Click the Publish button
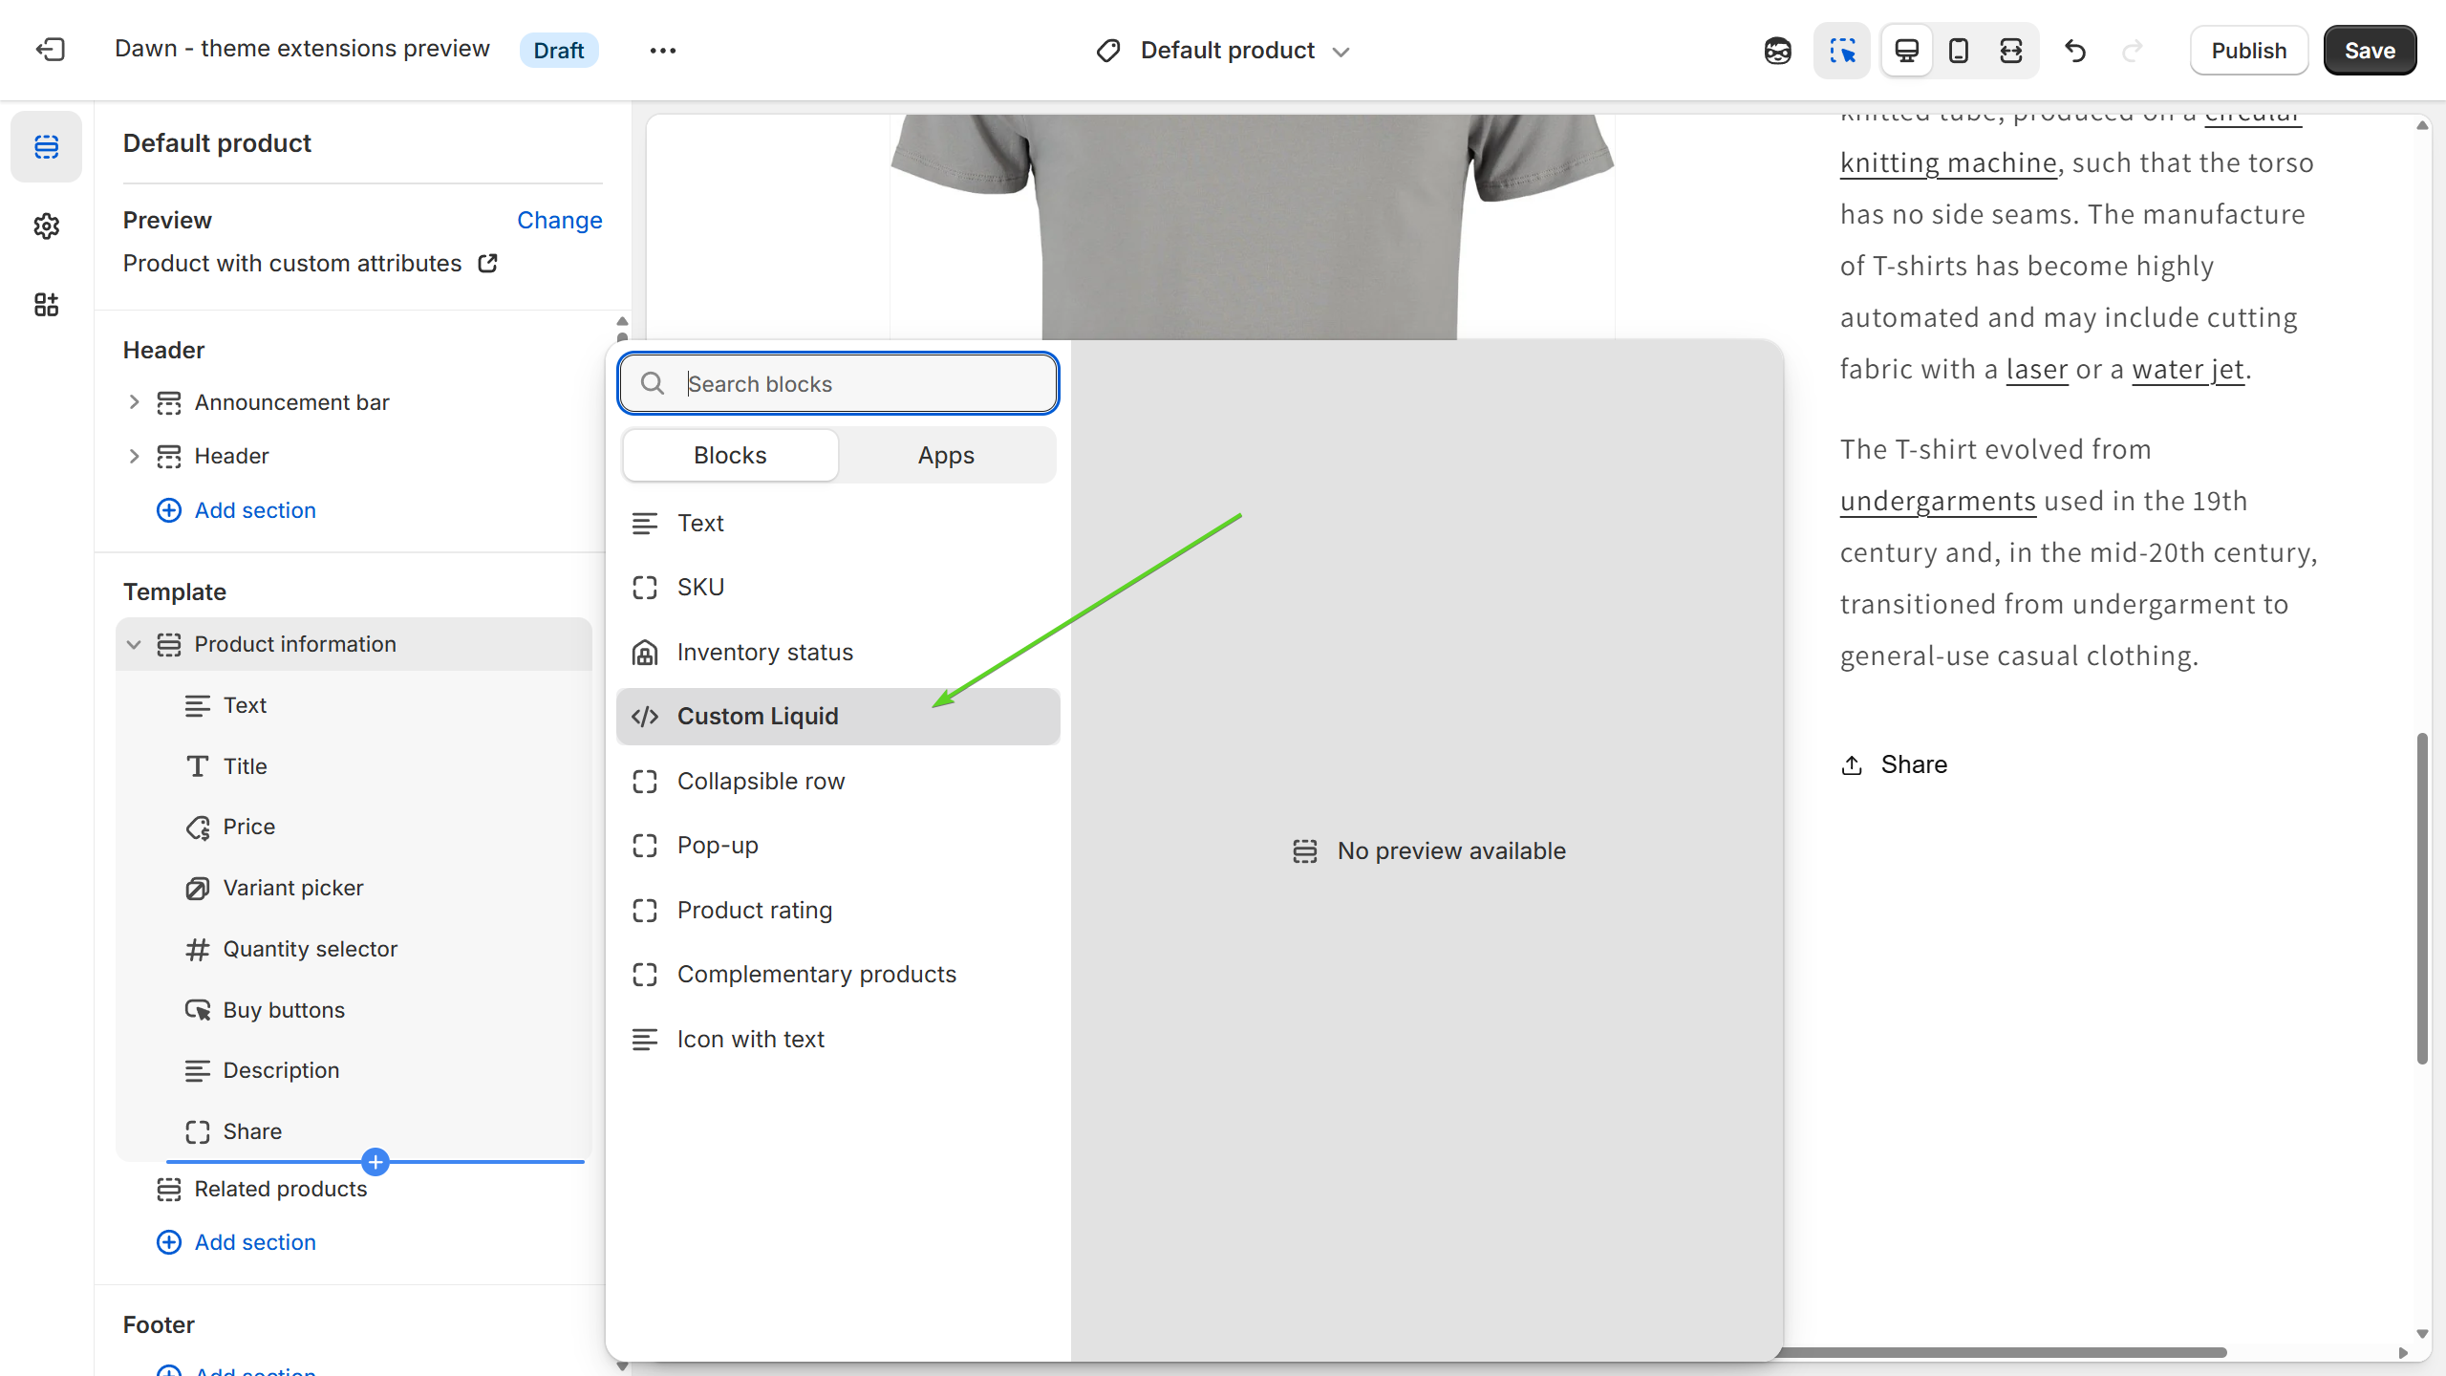Screen dimensions: 2446x1376 tap(2248, 51)
